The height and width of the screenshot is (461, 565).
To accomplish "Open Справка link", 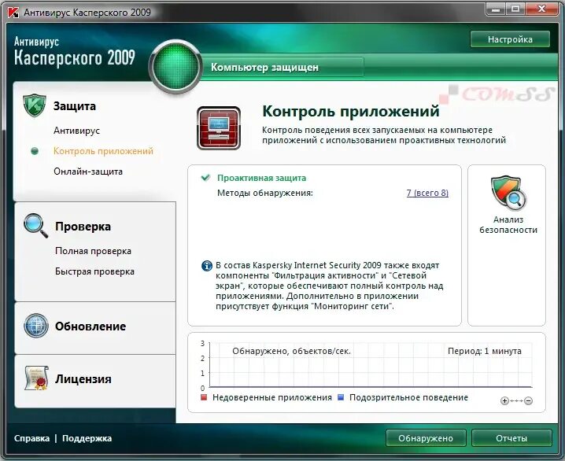I will point(31,438).
